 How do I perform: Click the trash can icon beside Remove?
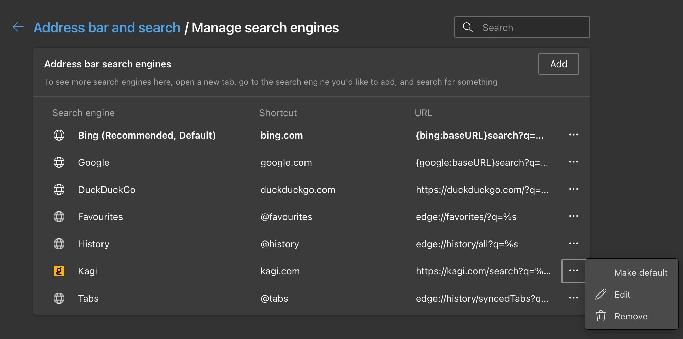(x=601, y=316)
